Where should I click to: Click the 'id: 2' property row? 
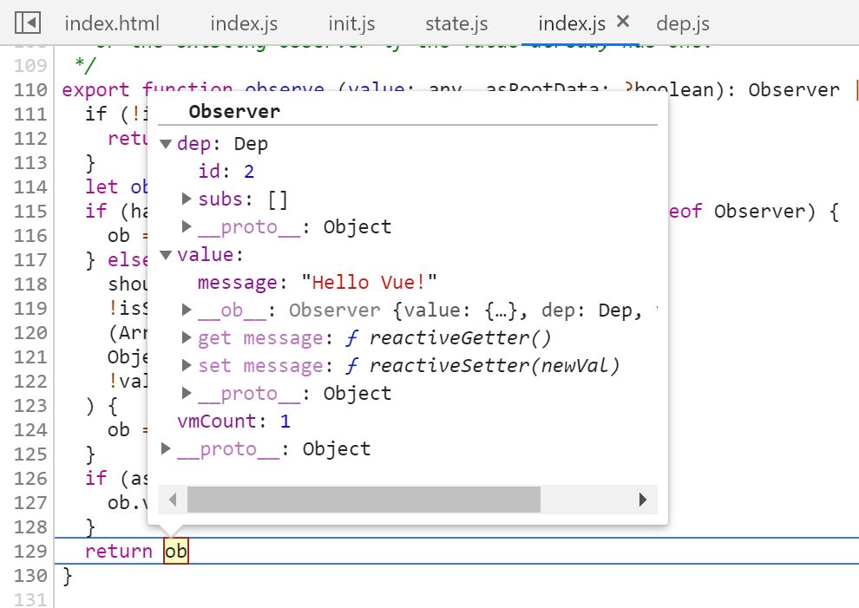(x=226, y=172)
